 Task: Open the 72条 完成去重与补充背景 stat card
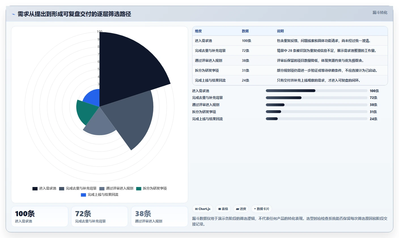point(99,216)
